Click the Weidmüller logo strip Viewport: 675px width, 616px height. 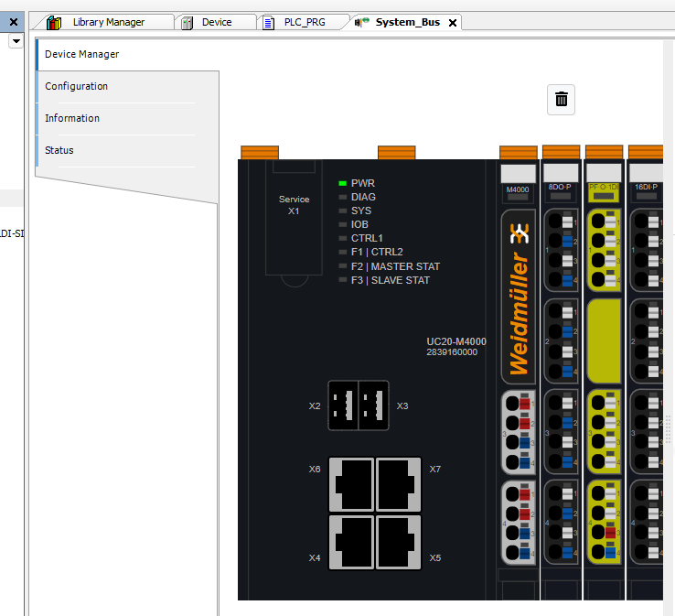[x=519, y=297]
